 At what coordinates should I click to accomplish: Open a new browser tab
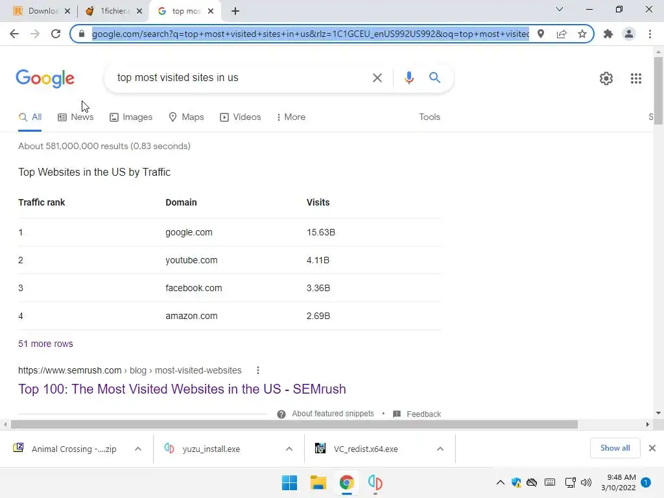click(x=235, y=11)
